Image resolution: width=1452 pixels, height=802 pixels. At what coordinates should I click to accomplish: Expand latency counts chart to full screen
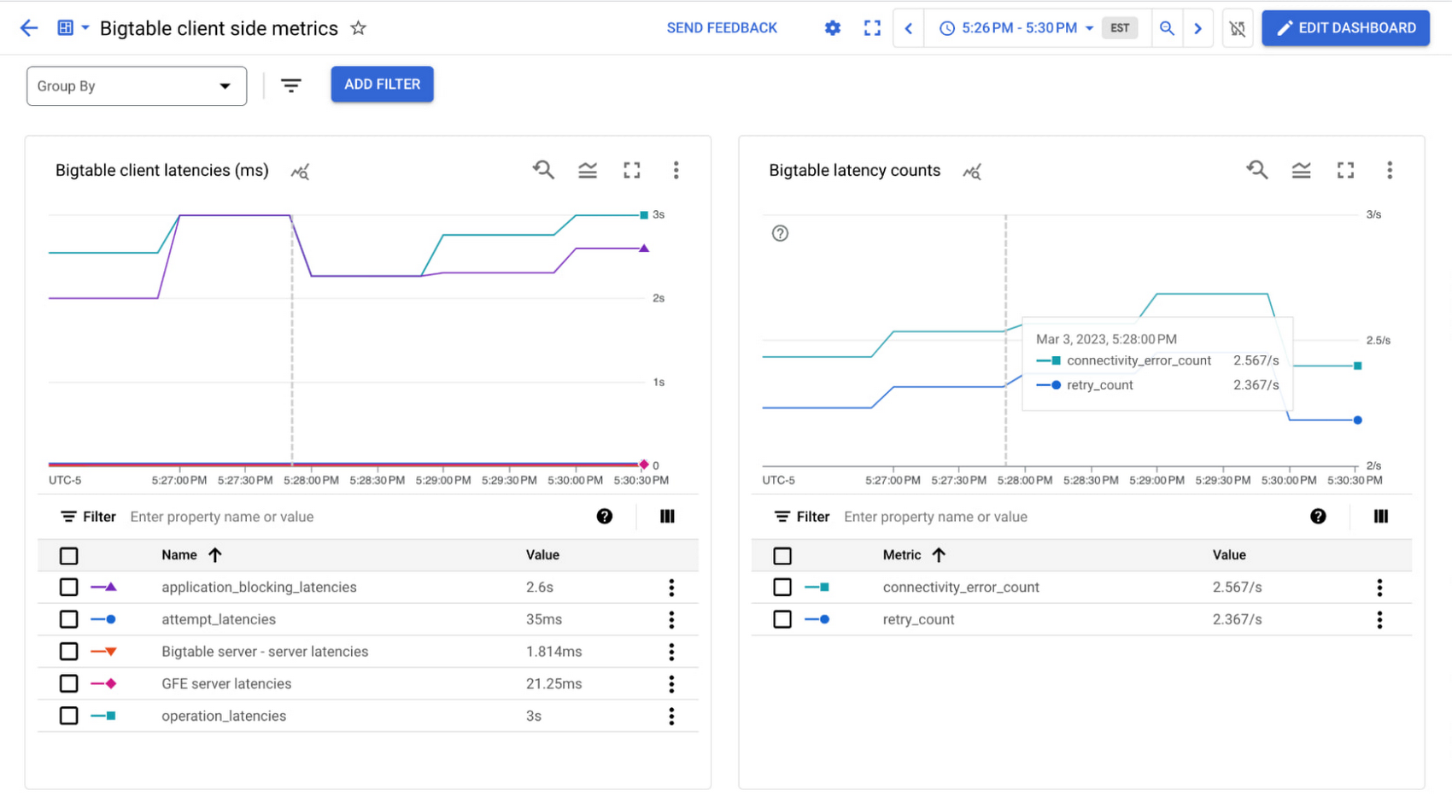coord(1346,171)
